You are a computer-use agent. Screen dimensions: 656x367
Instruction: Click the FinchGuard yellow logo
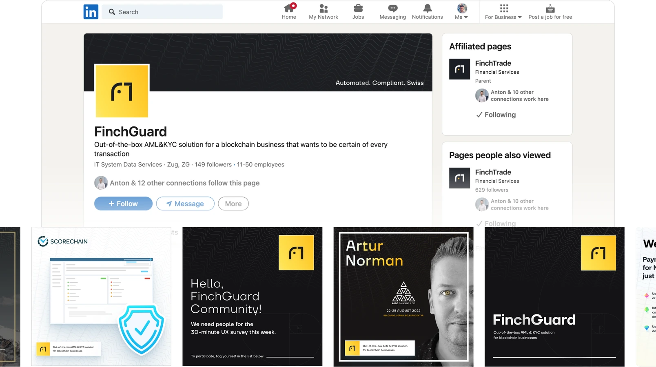(122, 91)
